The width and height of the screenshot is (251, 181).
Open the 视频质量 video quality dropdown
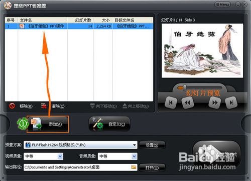60,156
